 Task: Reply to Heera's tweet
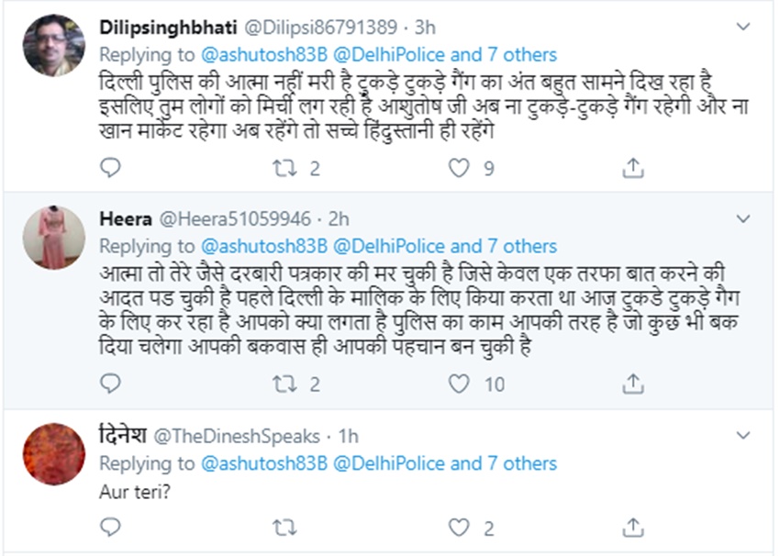110,384
